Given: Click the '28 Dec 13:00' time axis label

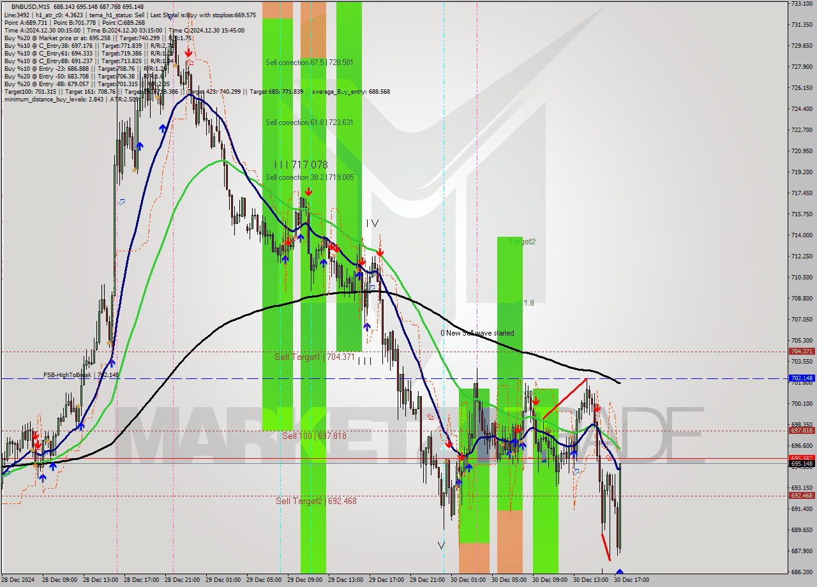Looking at the screenshot, I should click(100, 580).
